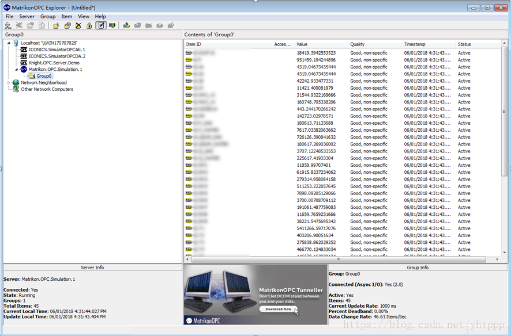Click tag icon of row valued 951459.194244896
Viewport: 511px width, 336px height.
pyautogui.click(x=189, y=60)
